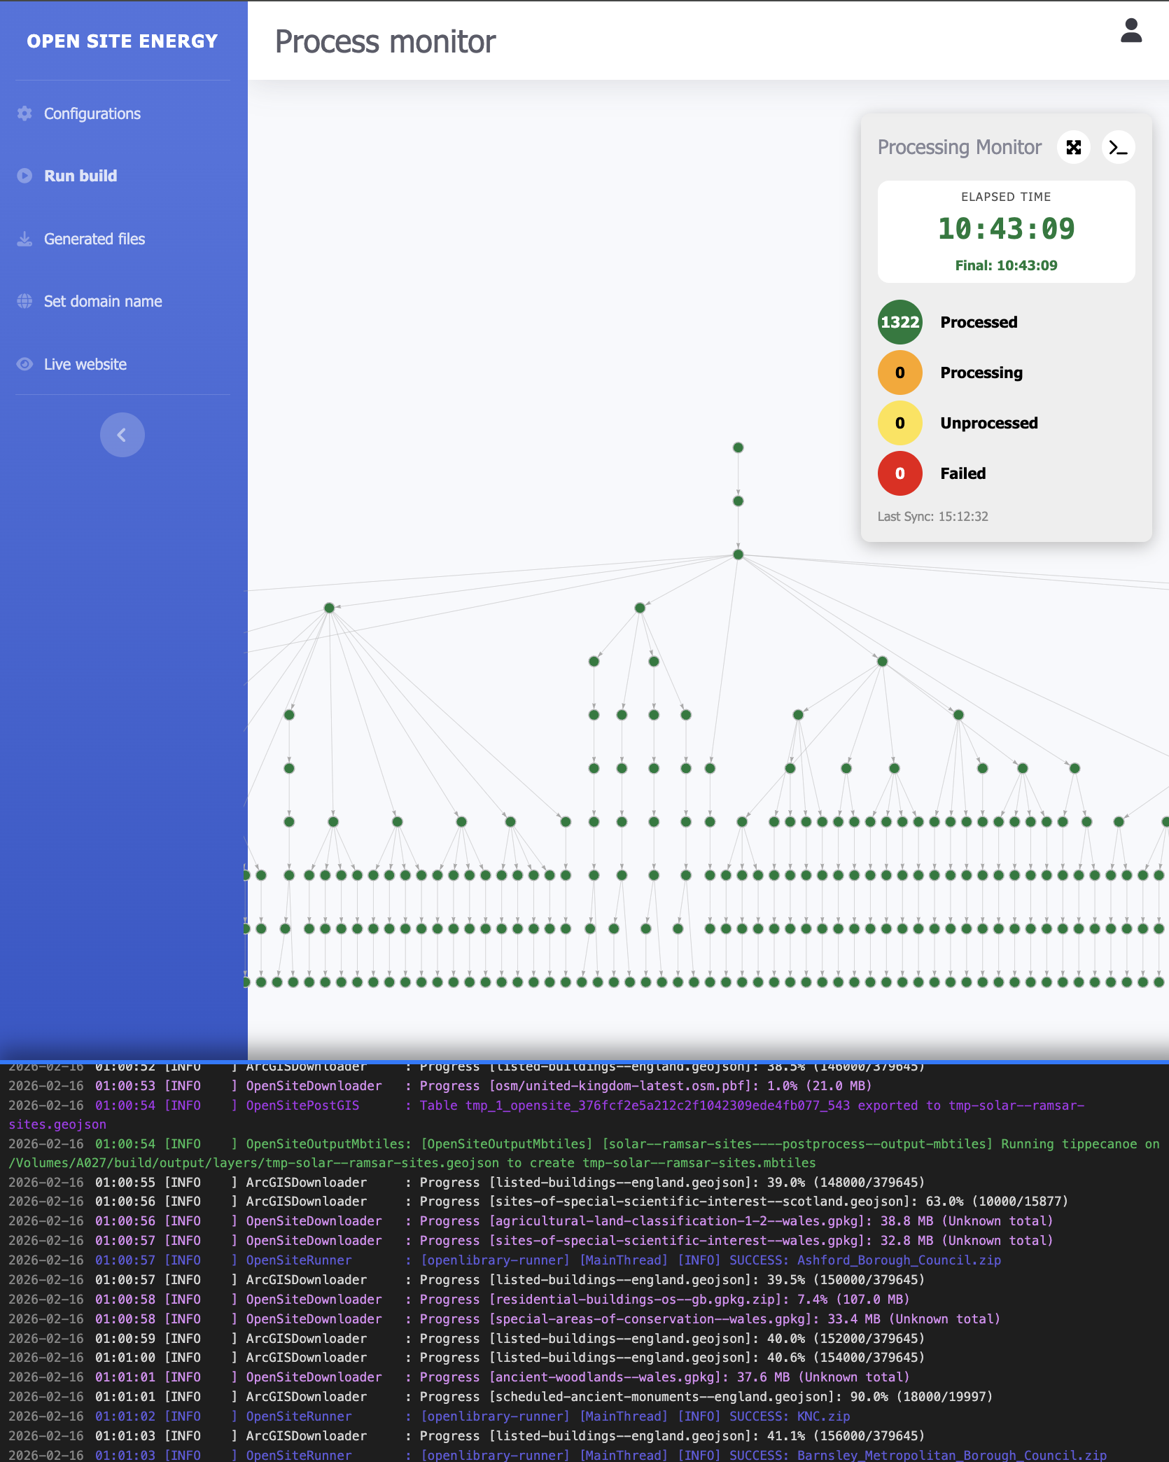Click the user account profile icon
Image resolution: width=1169 pixels, height=1462 pixels.
tap(1130, 32)
